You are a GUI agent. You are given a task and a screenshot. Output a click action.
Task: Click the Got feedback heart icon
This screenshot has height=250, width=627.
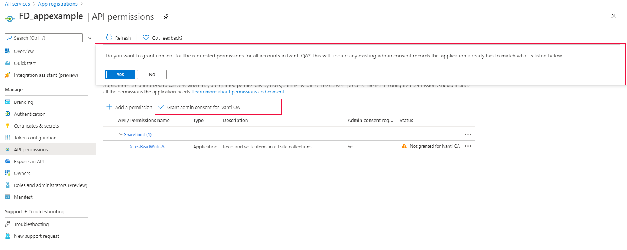[x=146, y=37]
